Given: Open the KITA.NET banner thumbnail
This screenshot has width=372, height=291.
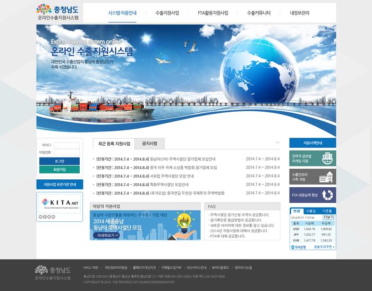Looking at the screenshot, I should pos(60,203).
